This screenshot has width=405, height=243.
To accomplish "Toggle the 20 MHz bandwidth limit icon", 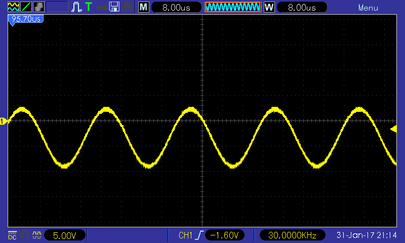I will pos(24,235).
